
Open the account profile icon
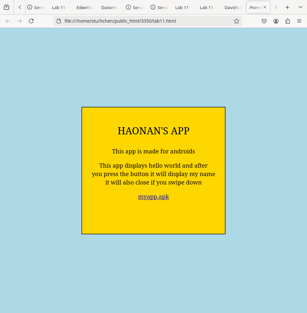pyautogui.click(x=276, y=21)
